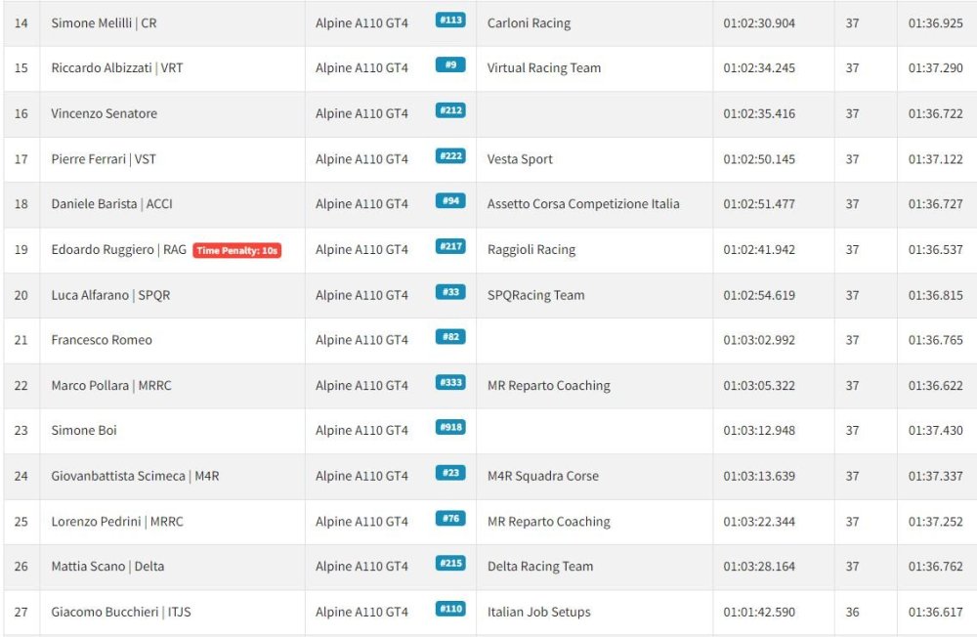Viewport: 977px width, 637px height.
Task: Click car number badge #9
Action: 450,64
